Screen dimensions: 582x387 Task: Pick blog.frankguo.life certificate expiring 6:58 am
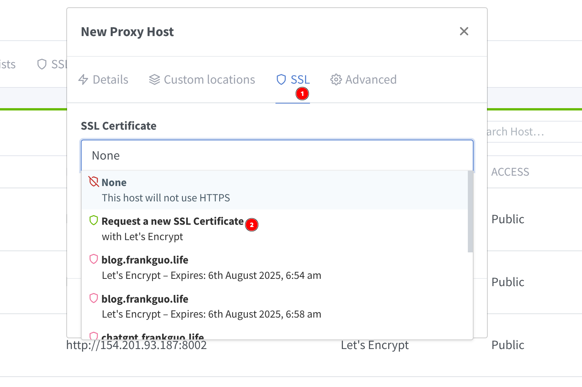pyautogui.click(x=211, y=306)
